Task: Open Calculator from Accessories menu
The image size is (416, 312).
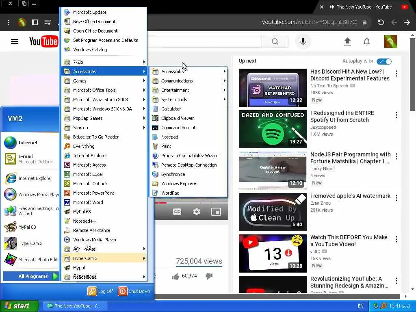Action: pyautogui.click(x=188, y=109)
